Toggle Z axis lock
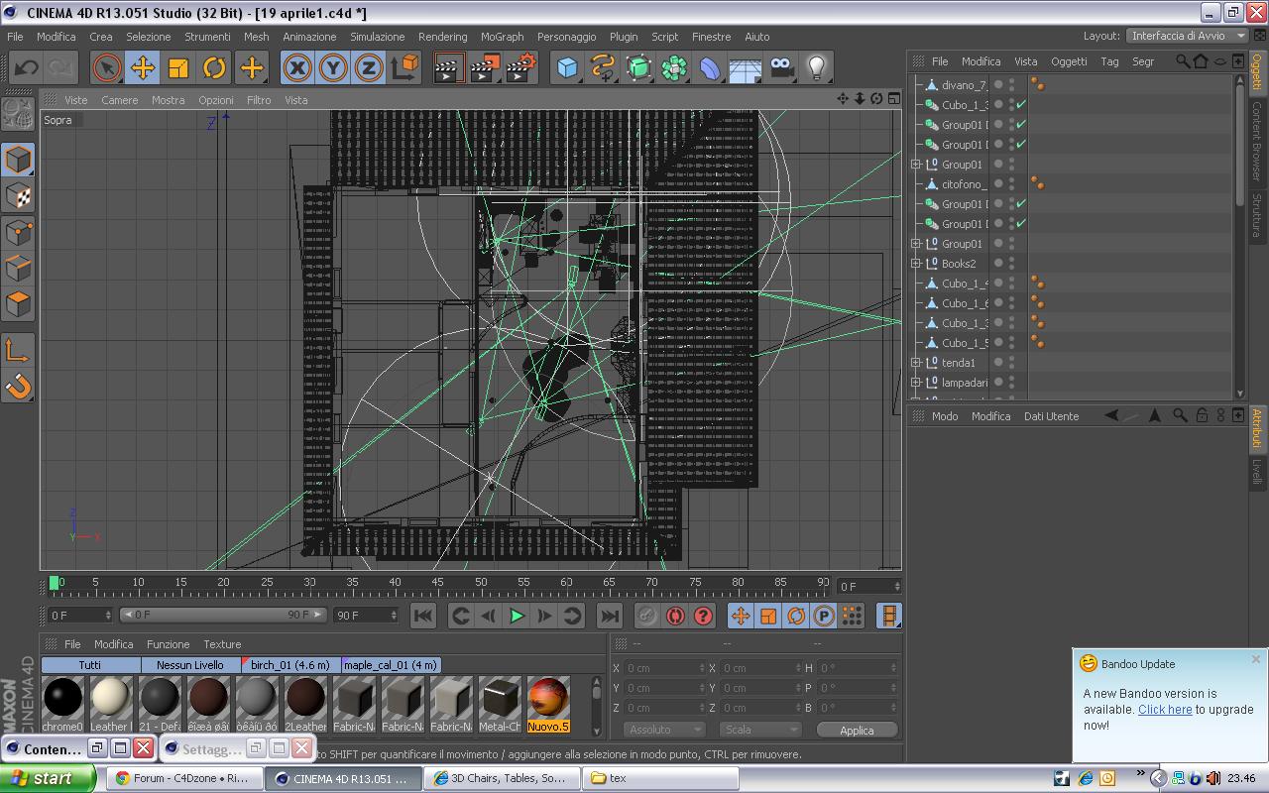Viewport: 1269px width, 793px height. pyautogui.click(x=368, y=67)
